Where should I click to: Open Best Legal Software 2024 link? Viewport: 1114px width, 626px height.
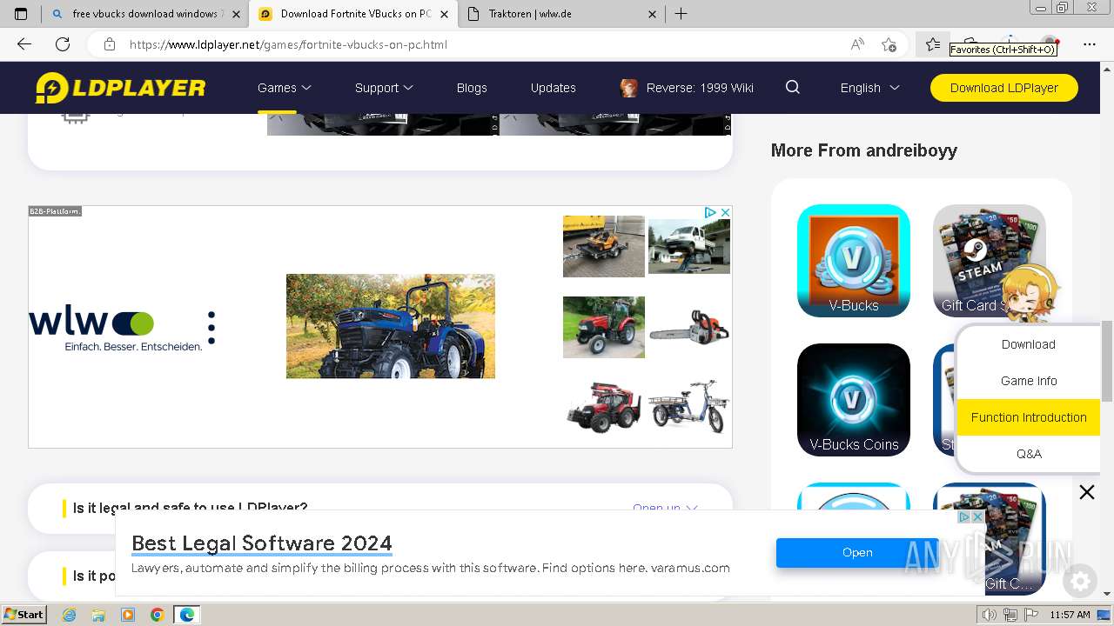coord(262,543)
